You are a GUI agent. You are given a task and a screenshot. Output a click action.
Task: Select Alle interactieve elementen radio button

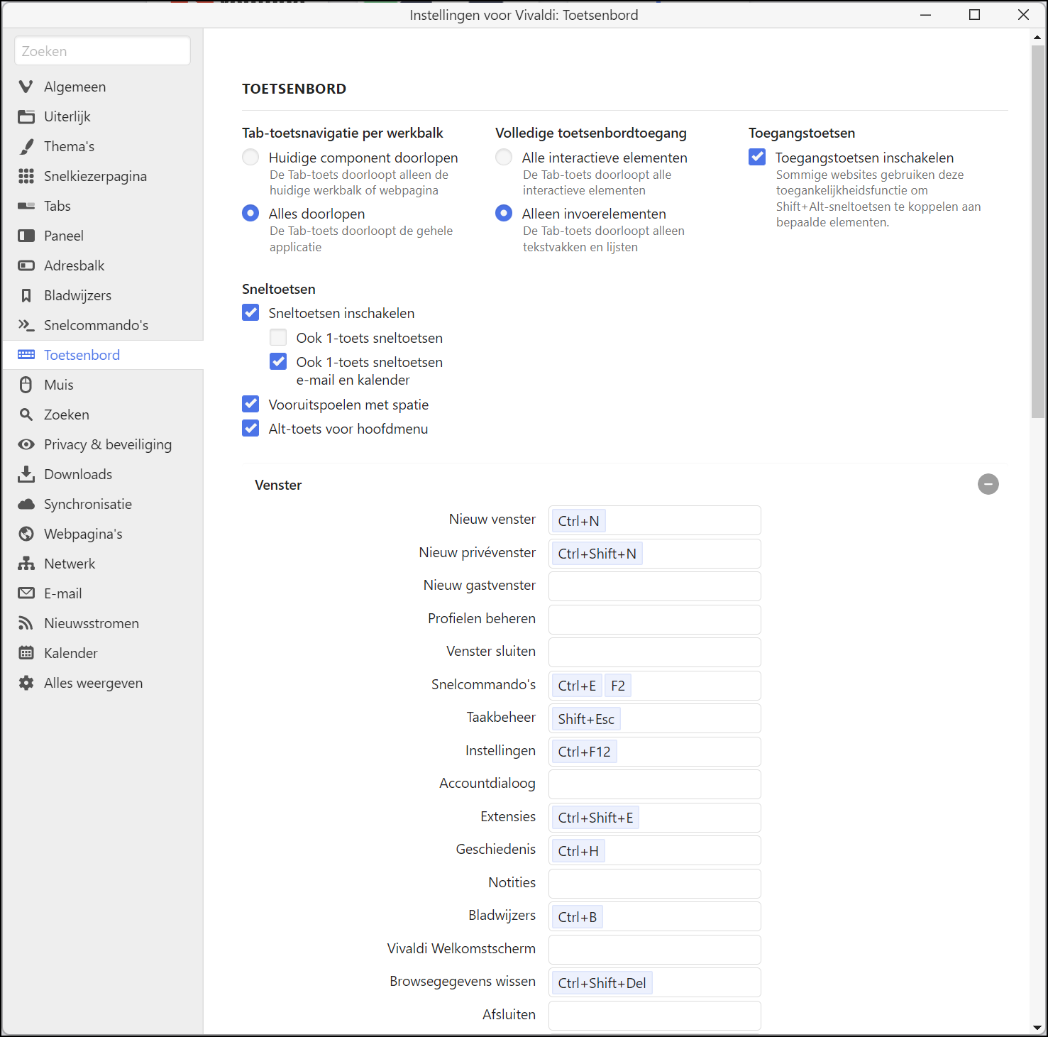coord(504,157)
